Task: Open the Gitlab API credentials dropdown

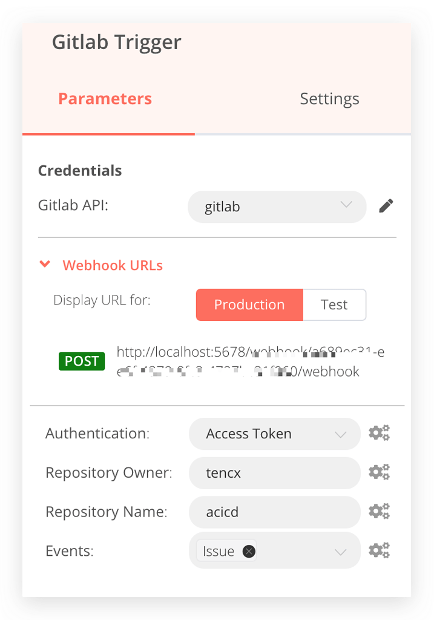Action: [x=277, y=206]
